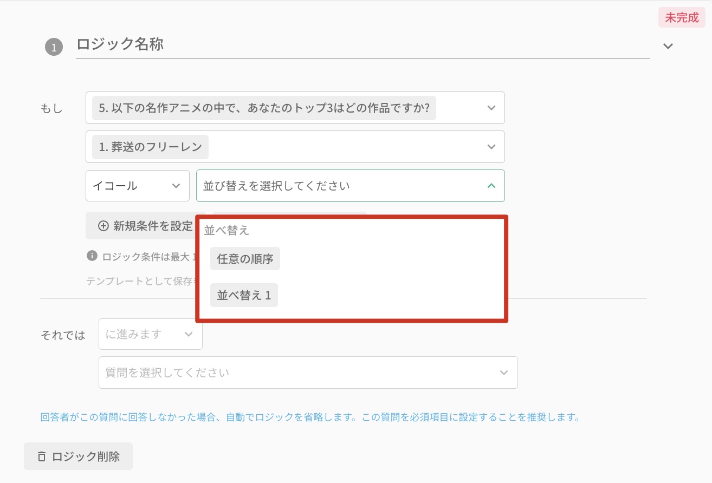Viewport: 712px width, 483px height.
Task: Click the それでは label
Action: point(63,335)
